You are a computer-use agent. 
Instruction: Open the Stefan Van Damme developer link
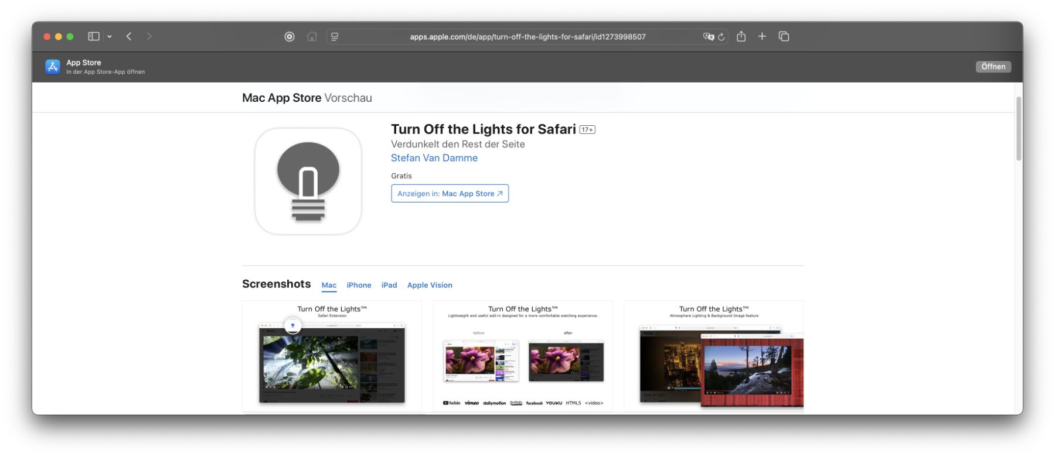tap(434, 158)
